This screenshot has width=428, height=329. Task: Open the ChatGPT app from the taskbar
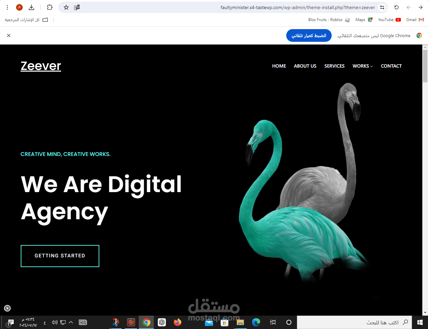coord(162,322)
